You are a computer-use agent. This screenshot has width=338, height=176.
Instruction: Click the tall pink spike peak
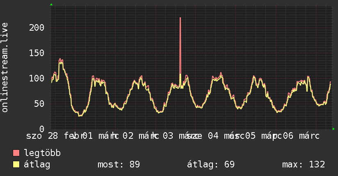coord(180,18)
